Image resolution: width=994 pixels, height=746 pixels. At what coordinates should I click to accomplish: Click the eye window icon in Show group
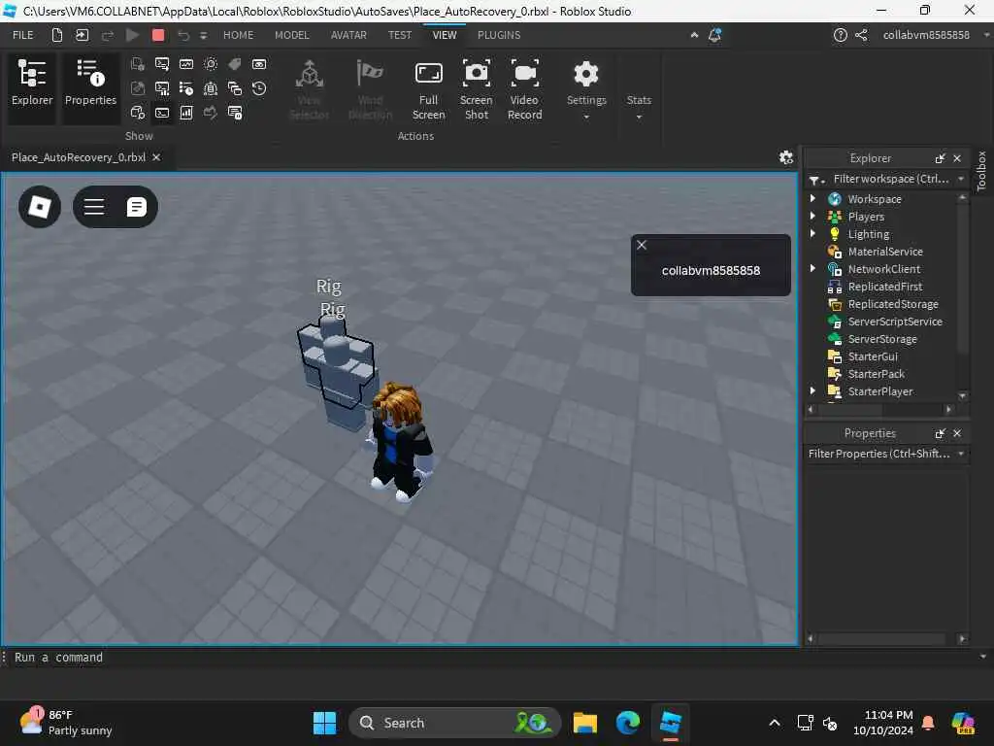259,64
